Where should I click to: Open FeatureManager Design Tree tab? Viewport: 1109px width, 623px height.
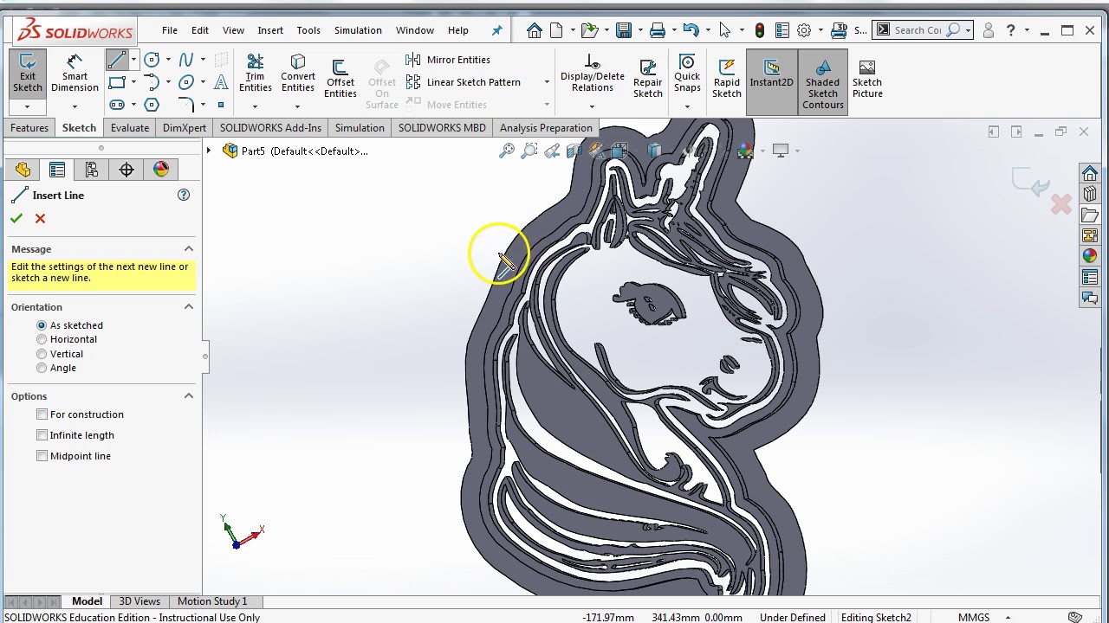pyautogui.click(x=23, y=170)
